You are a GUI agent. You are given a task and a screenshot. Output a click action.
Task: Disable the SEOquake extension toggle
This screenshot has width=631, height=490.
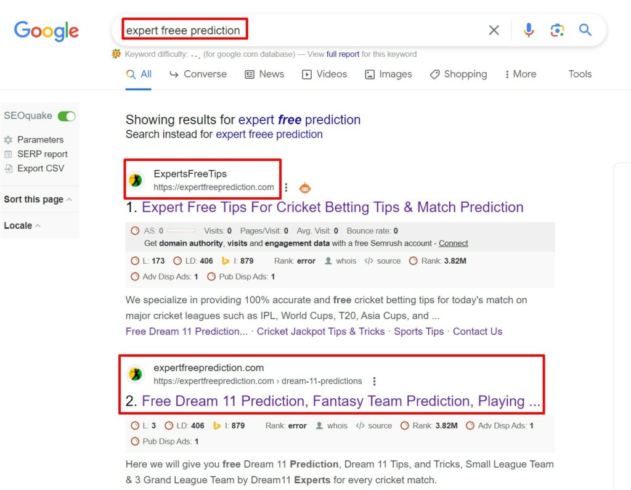(x=67, y=116)
